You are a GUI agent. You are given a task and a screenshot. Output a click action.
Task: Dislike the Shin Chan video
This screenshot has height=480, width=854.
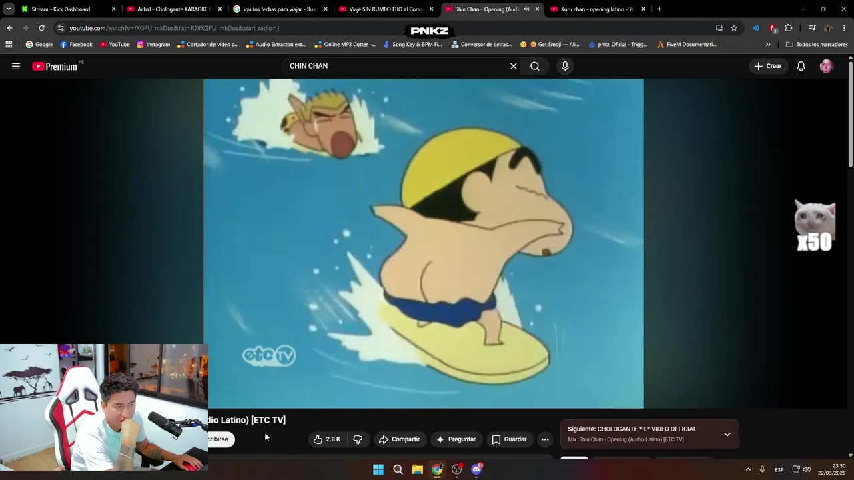358,439
